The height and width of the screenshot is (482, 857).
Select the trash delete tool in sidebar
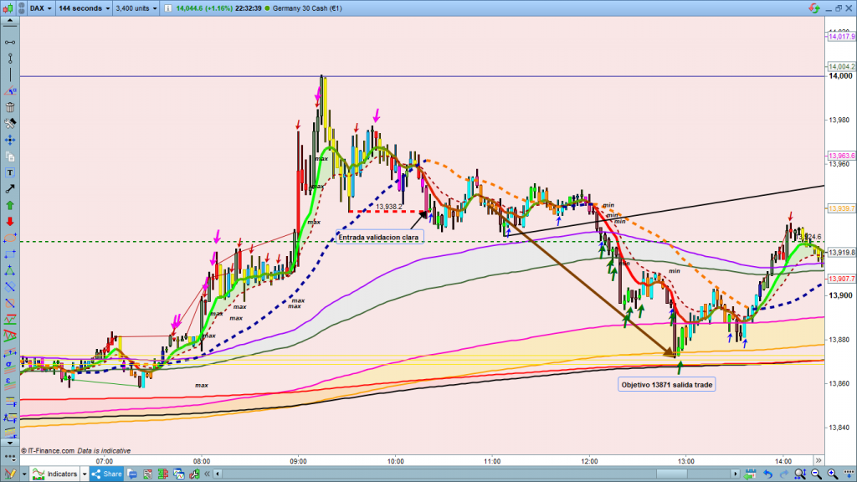coord(9,106)
